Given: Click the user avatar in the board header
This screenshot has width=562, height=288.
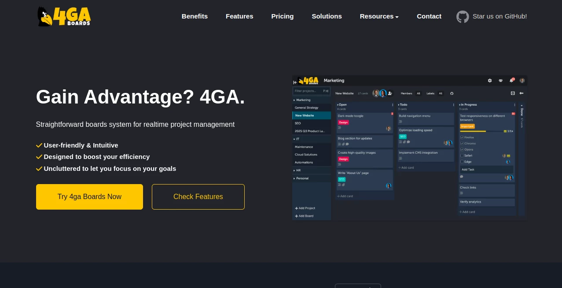Looking at the screenshot, I should 522,81.
